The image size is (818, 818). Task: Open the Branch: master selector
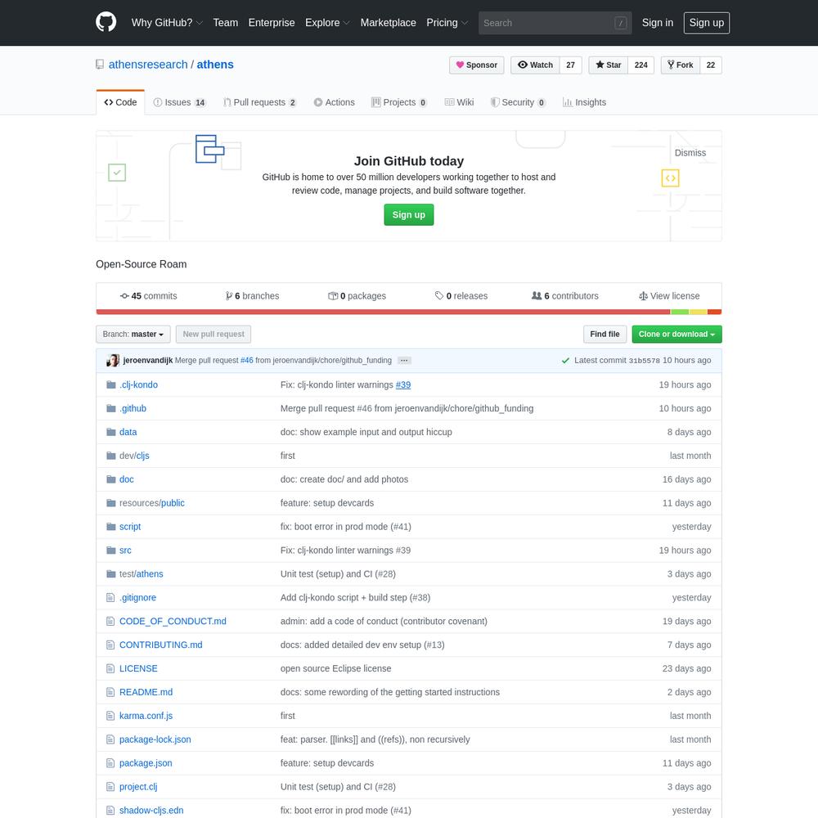pos(133,334)
